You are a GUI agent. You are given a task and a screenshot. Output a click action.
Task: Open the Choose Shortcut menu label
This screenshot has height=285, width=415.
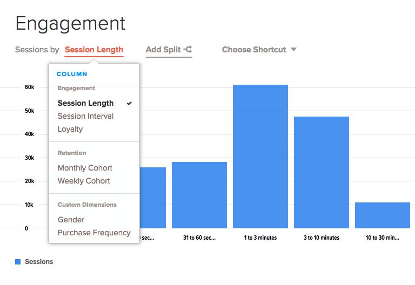(254, 50)
